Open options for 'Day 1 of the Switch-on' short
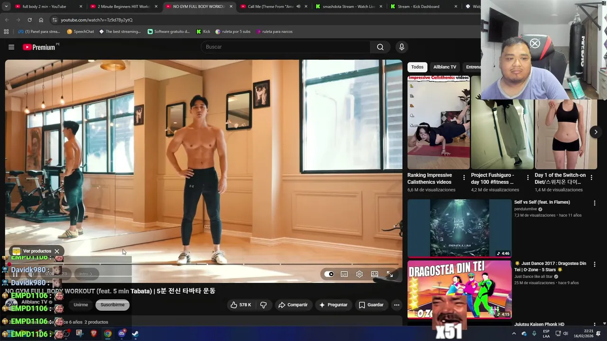This screenshot has height=341, width=607. click(x=591, y=178)
